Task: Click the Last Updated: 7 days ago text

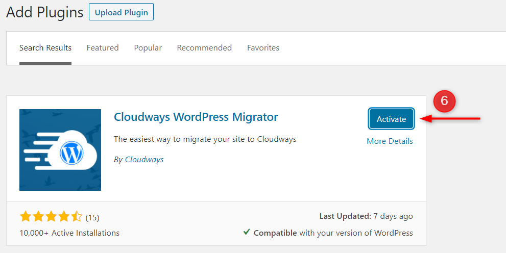Action: click(366, 216)
